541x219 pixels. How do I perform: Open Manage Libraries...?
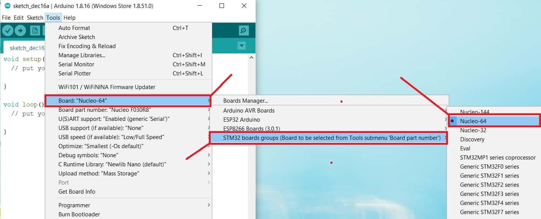pos(128,55)
